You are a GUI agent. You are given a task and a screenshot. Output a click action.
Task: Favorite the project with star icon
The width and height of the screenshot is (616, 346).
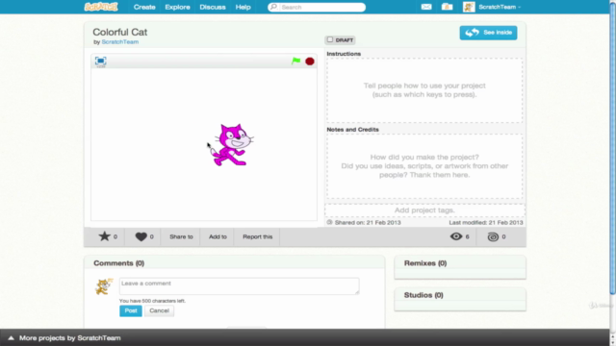tap(104, 236)
